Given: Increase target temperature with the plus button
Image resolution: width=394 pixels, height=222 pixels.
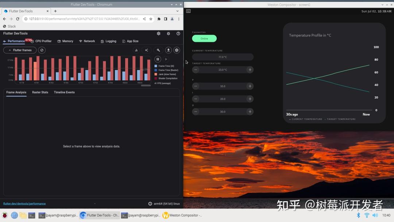Looking at the screenshot, I should pyautogui.click(x=250, y=69).
